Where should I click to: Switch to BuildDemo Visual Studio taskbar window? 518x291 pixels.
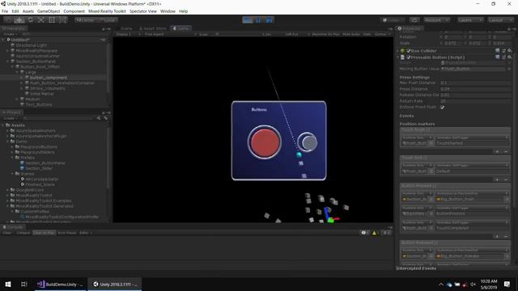[x=61, y=284]
